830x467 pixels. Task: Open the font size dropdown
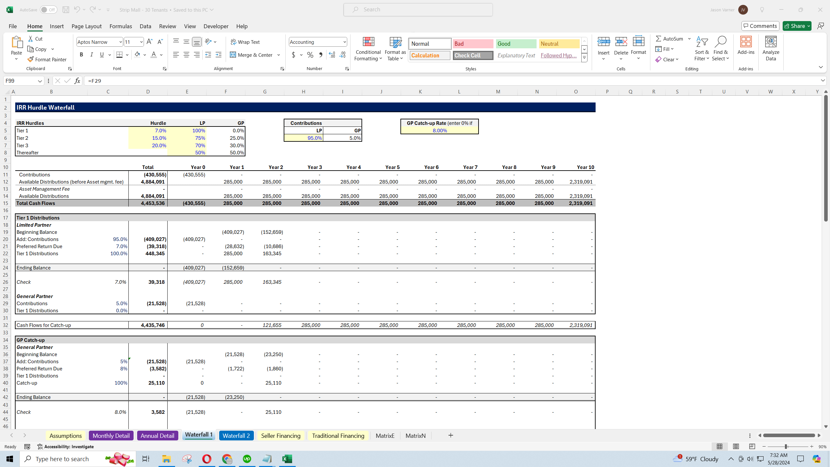[141, 42]
